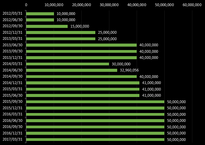Click the 15,000,000 data label

click(80, 26)
